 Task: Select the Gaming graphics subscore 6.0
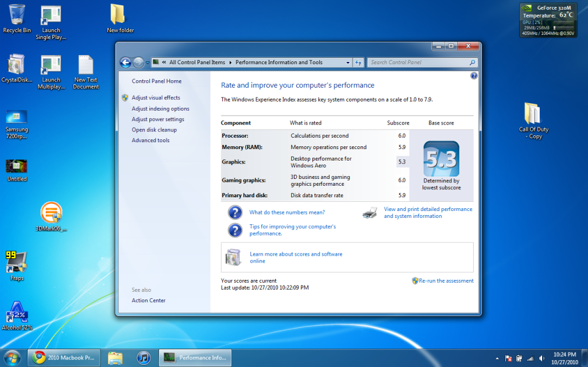tap(401, 180)
